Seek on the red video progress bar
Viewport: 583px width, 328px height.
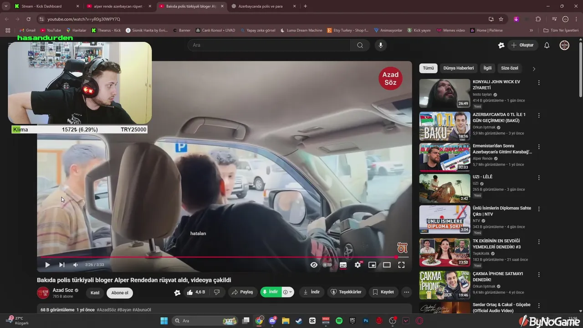point(223,257)
